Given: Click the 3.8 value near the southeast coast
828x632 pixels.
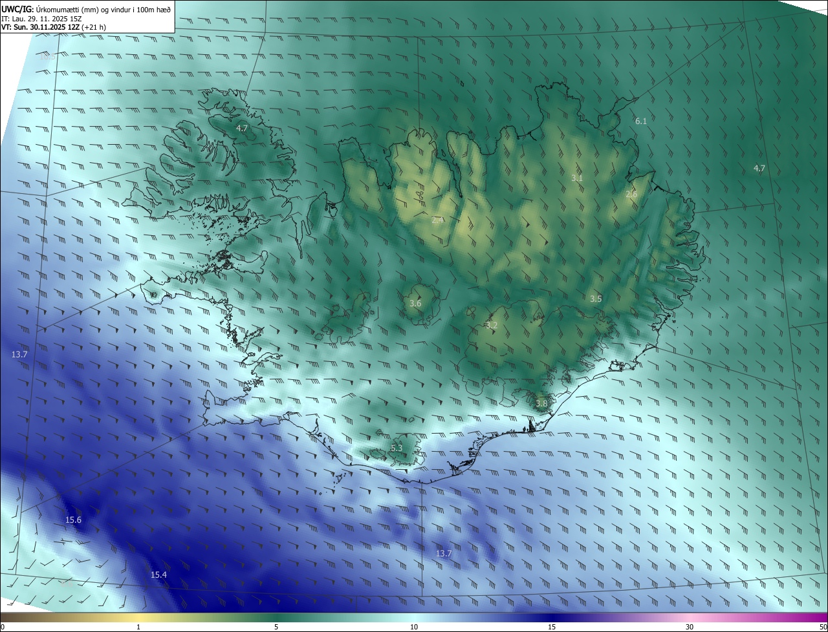Looking at the screenshot, I should 541,403.
